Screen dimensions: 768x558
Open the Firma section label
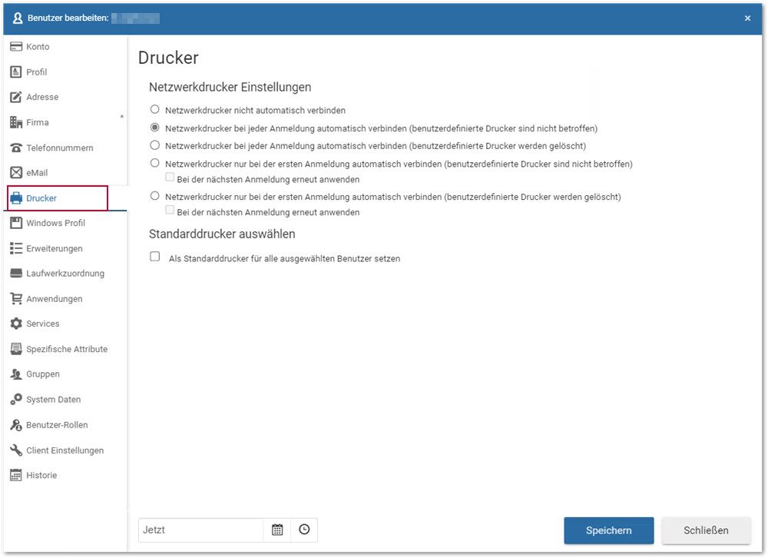pos(38,122)
